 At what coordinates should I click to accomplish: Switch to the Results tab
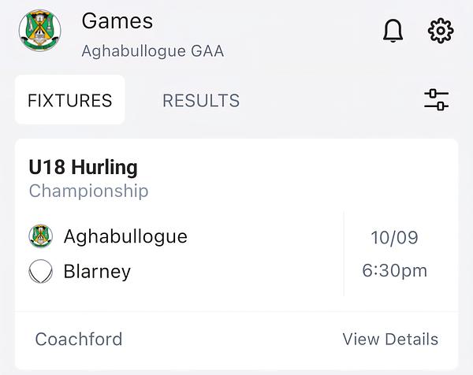coord(201,100)
